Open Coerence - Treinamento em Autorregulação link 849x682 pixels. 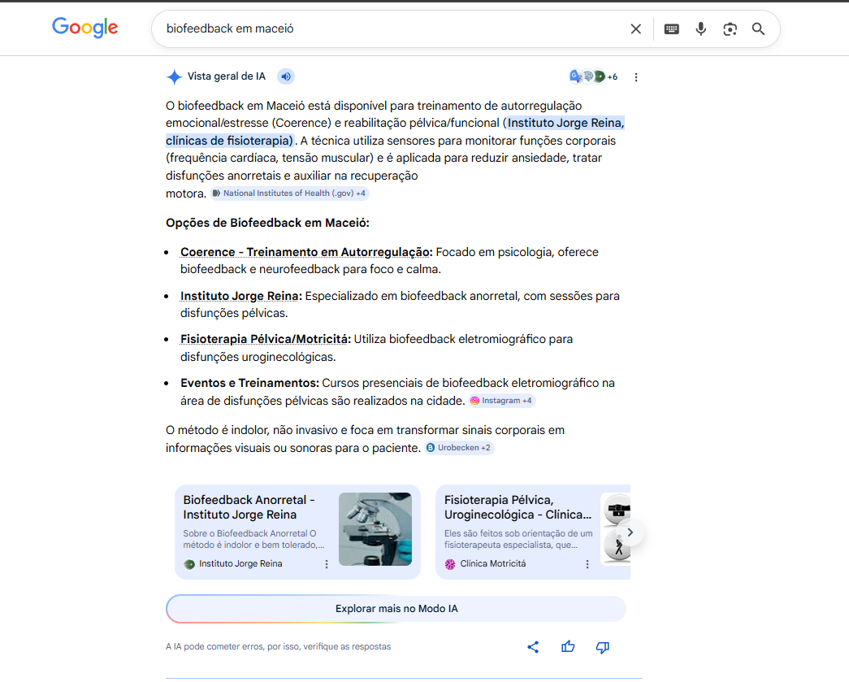coord(306,252)
